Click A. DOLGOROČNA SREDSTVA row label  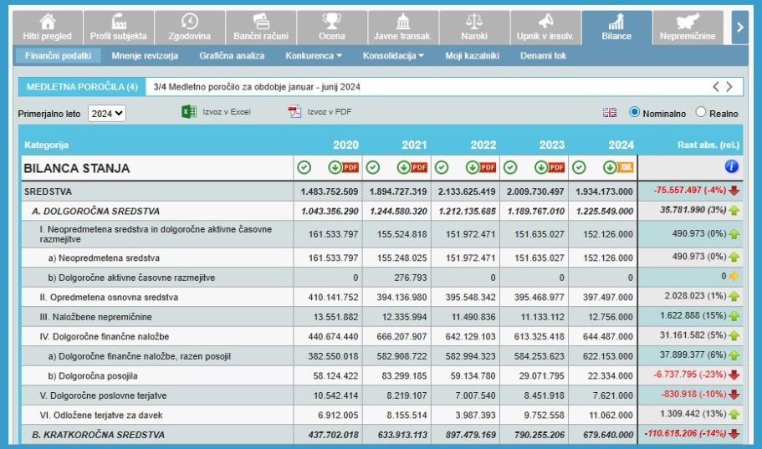pos(95,211)
